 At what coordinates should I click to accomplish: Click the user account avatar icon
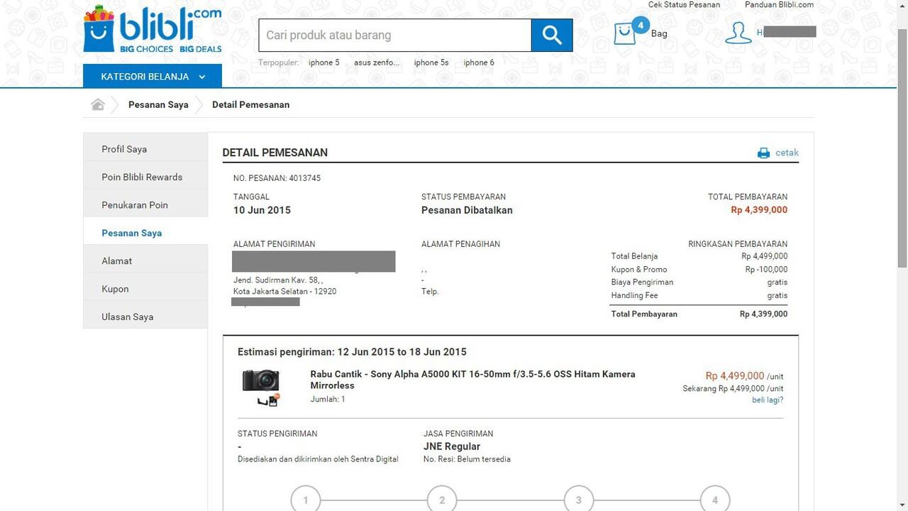click(738, 33)
